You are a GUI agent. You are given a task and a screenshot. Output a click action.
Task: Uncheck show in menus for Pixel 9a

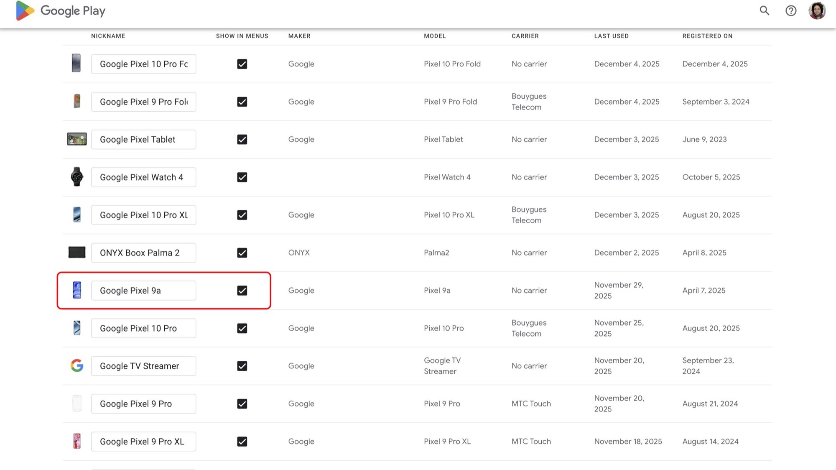[x=242, y=290]
